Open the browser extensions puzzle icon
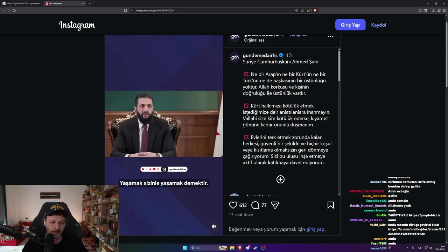 point(420,10)
